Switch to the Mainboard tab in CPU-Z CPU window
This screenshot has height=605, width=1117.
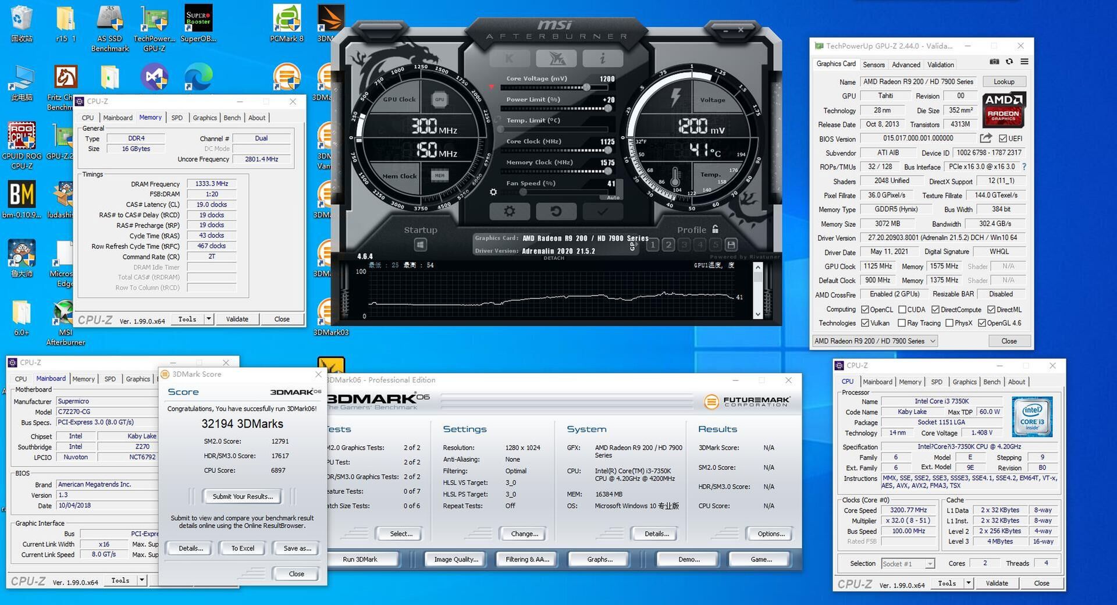(x=877, y=382)
